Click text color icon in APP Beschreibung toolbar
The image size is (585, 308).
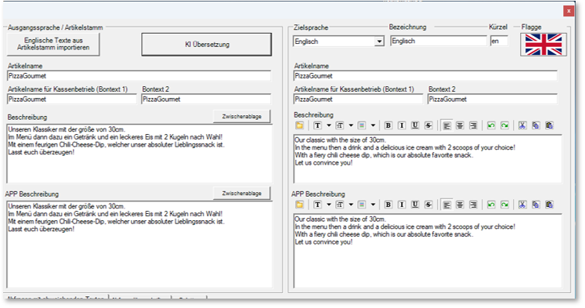tap(362, 205)
